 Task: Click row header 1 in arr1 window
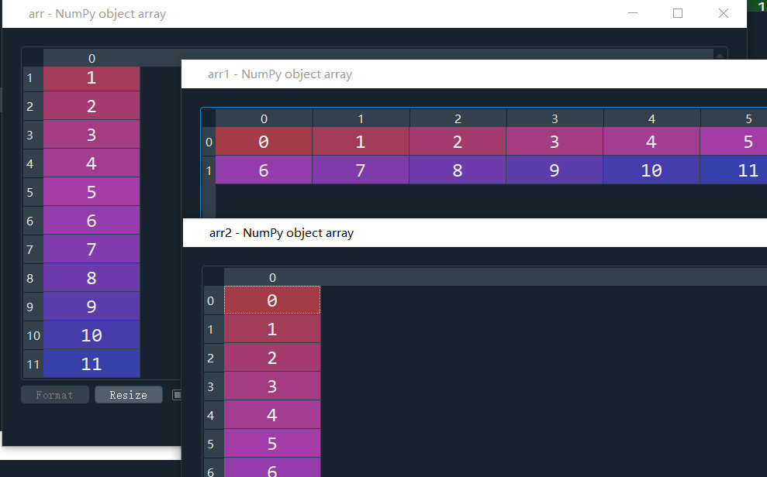tap(209, 171)
